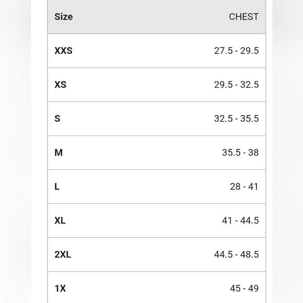Click the 41 - 44.5 chest value
Viewport: 303px width, 303px height.
tap(240, 220)
